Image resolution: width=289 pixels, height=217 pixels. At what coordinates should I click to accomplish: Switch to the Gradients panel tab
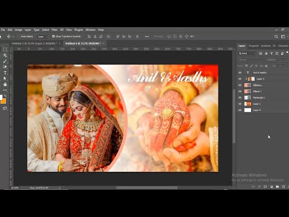pyautogui.click(x=266, y=46)
